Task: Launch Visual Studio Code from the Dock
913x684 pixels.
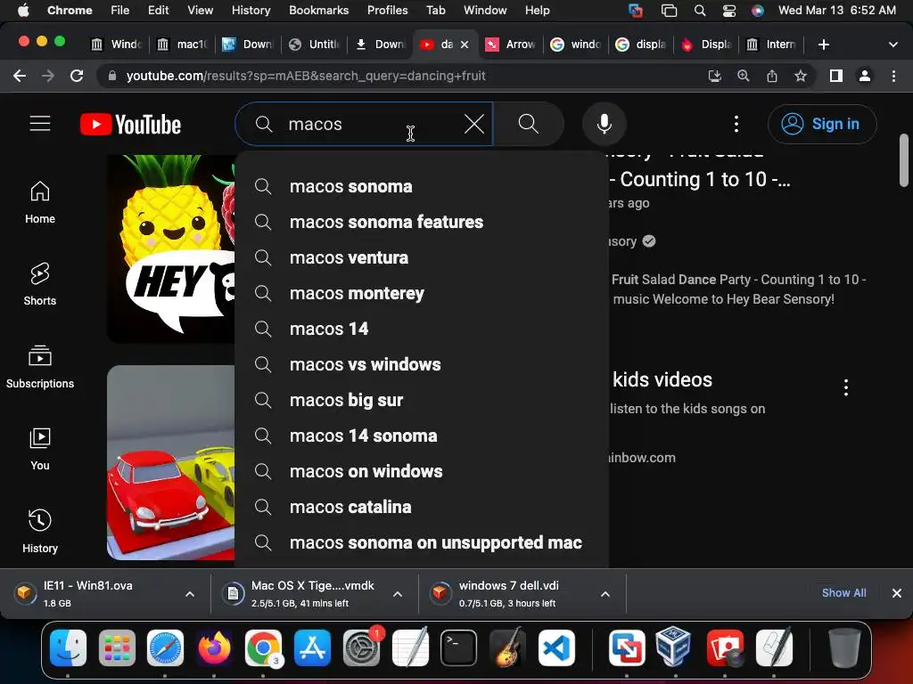Action: click(x=556, y=647)
